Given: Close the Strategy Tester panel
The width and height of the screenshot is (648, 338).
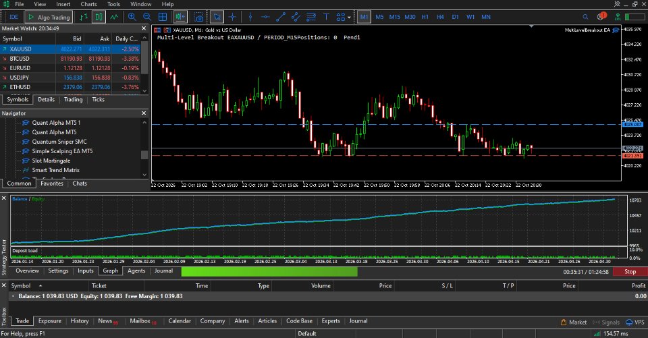Looking at the screenshot, I should [4, 198].
